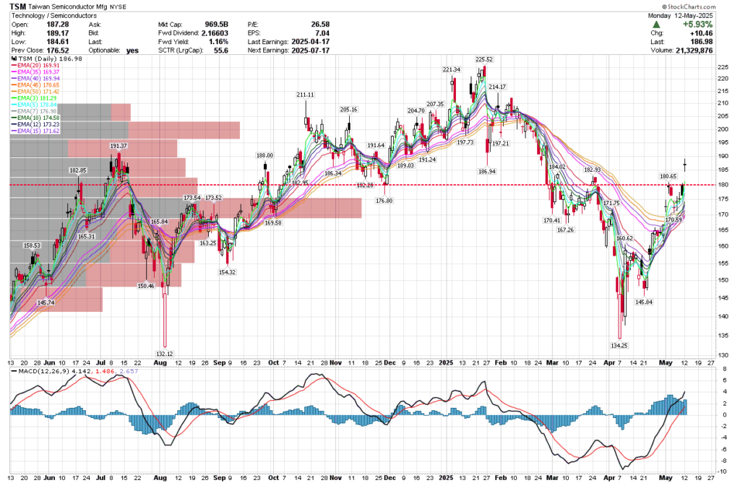Click the orange EMA(50) legend line marker

[12, 92]
